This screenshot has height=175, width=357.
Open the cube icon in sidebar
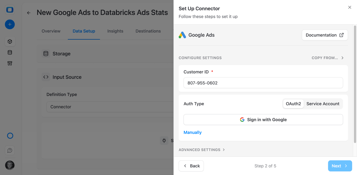10,42
